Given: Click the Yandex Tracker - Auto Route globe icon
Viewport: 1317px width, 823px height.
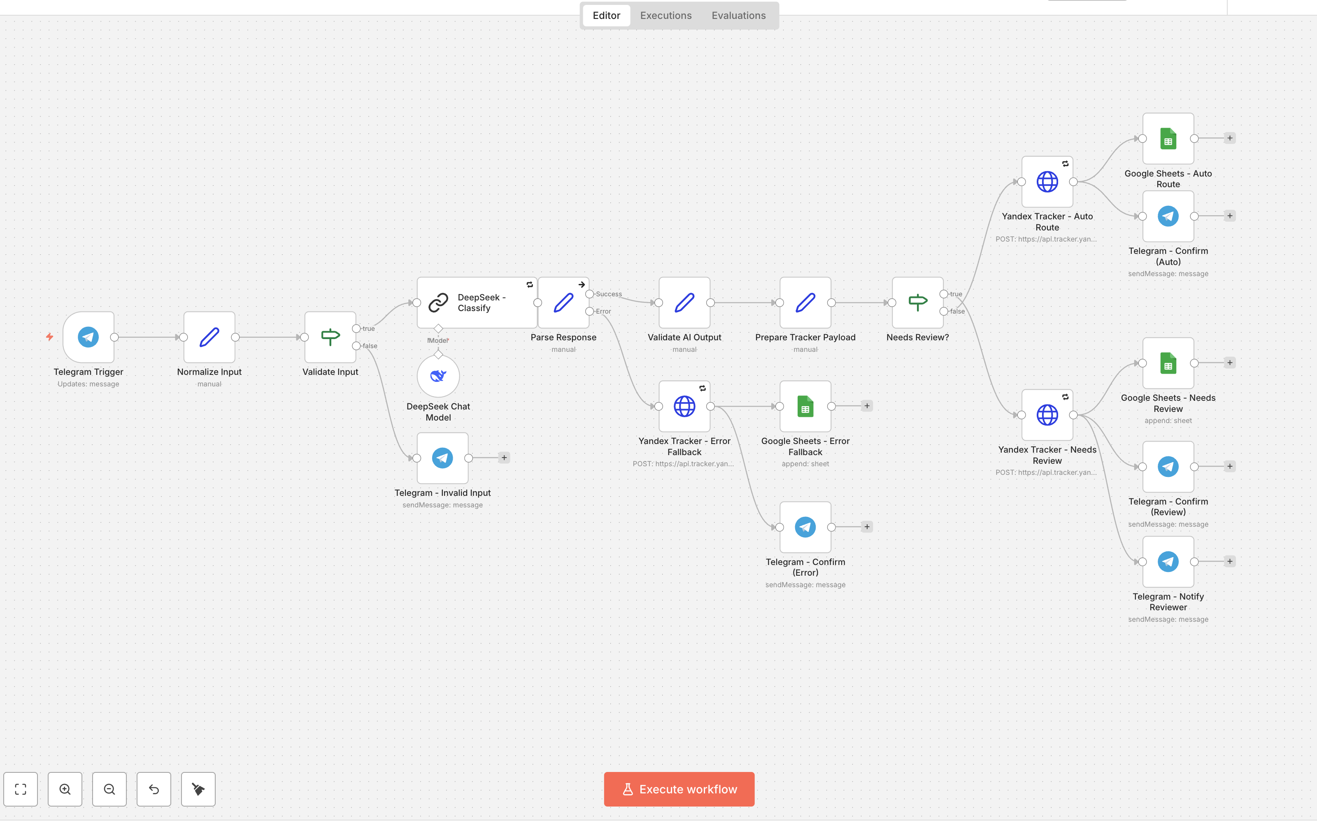Looking at the screenshot, I should coord(1047,182).
